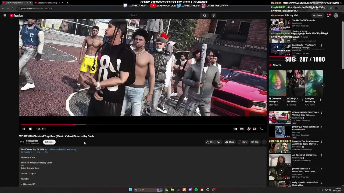Subscribe to ShotByBizzy channel
344x193 pixels.
[x=49, y=142]
